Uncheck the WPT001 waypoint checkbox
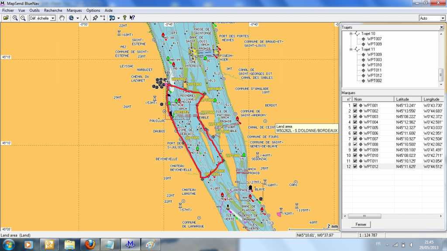This screenshot has height=251, width=447. coord(355,105)
